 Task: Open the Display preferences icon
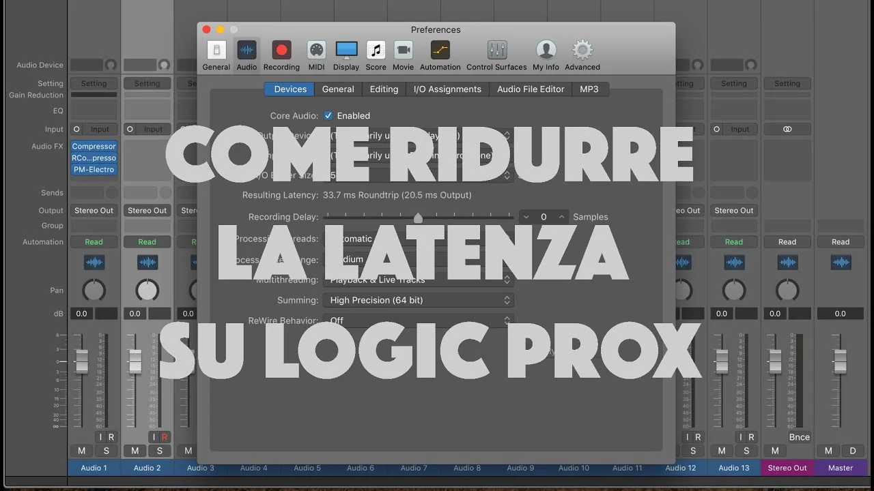pos(346,50)
